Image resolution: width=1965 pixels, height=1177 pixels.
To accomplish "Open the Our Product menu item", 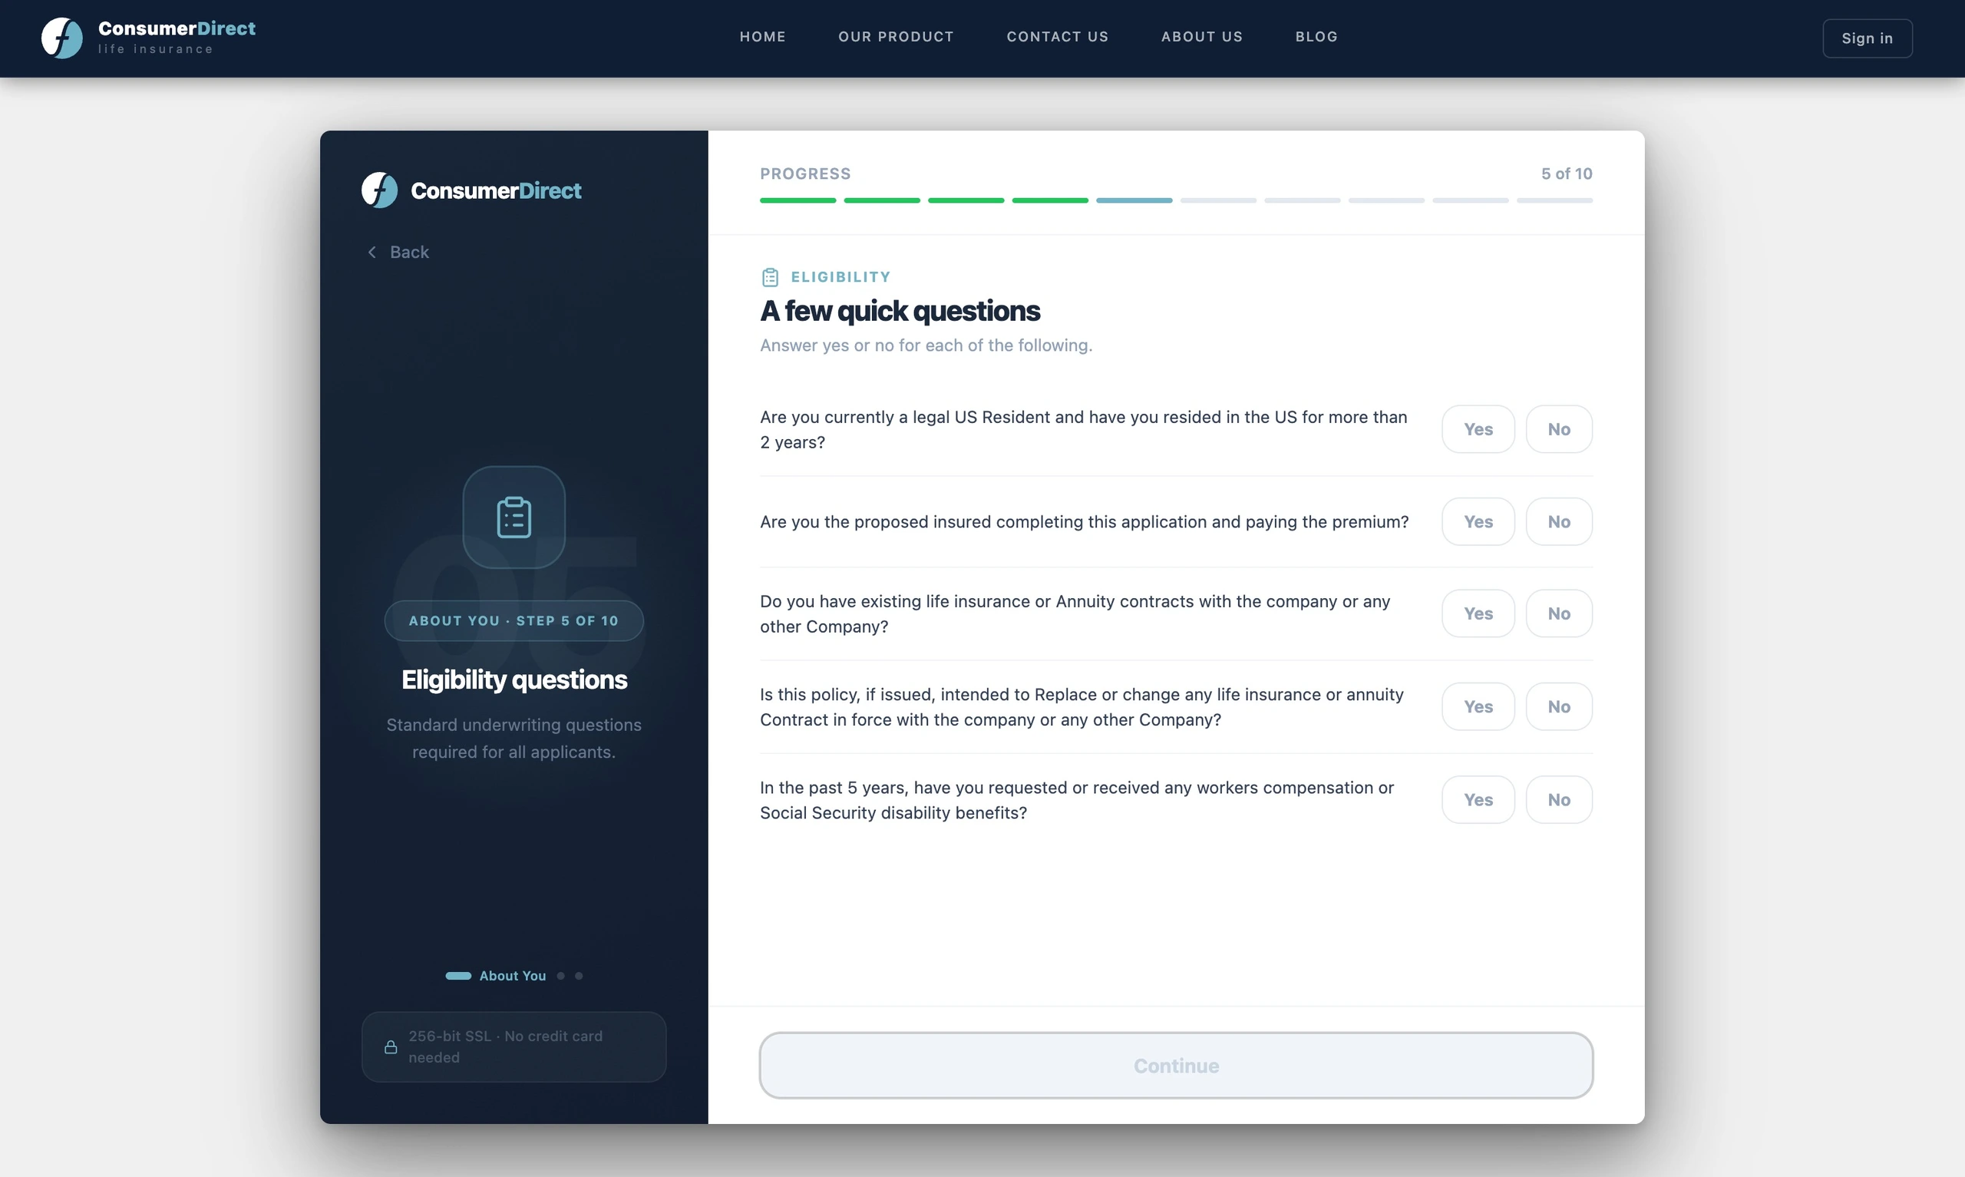I will (x=896, y=37).
